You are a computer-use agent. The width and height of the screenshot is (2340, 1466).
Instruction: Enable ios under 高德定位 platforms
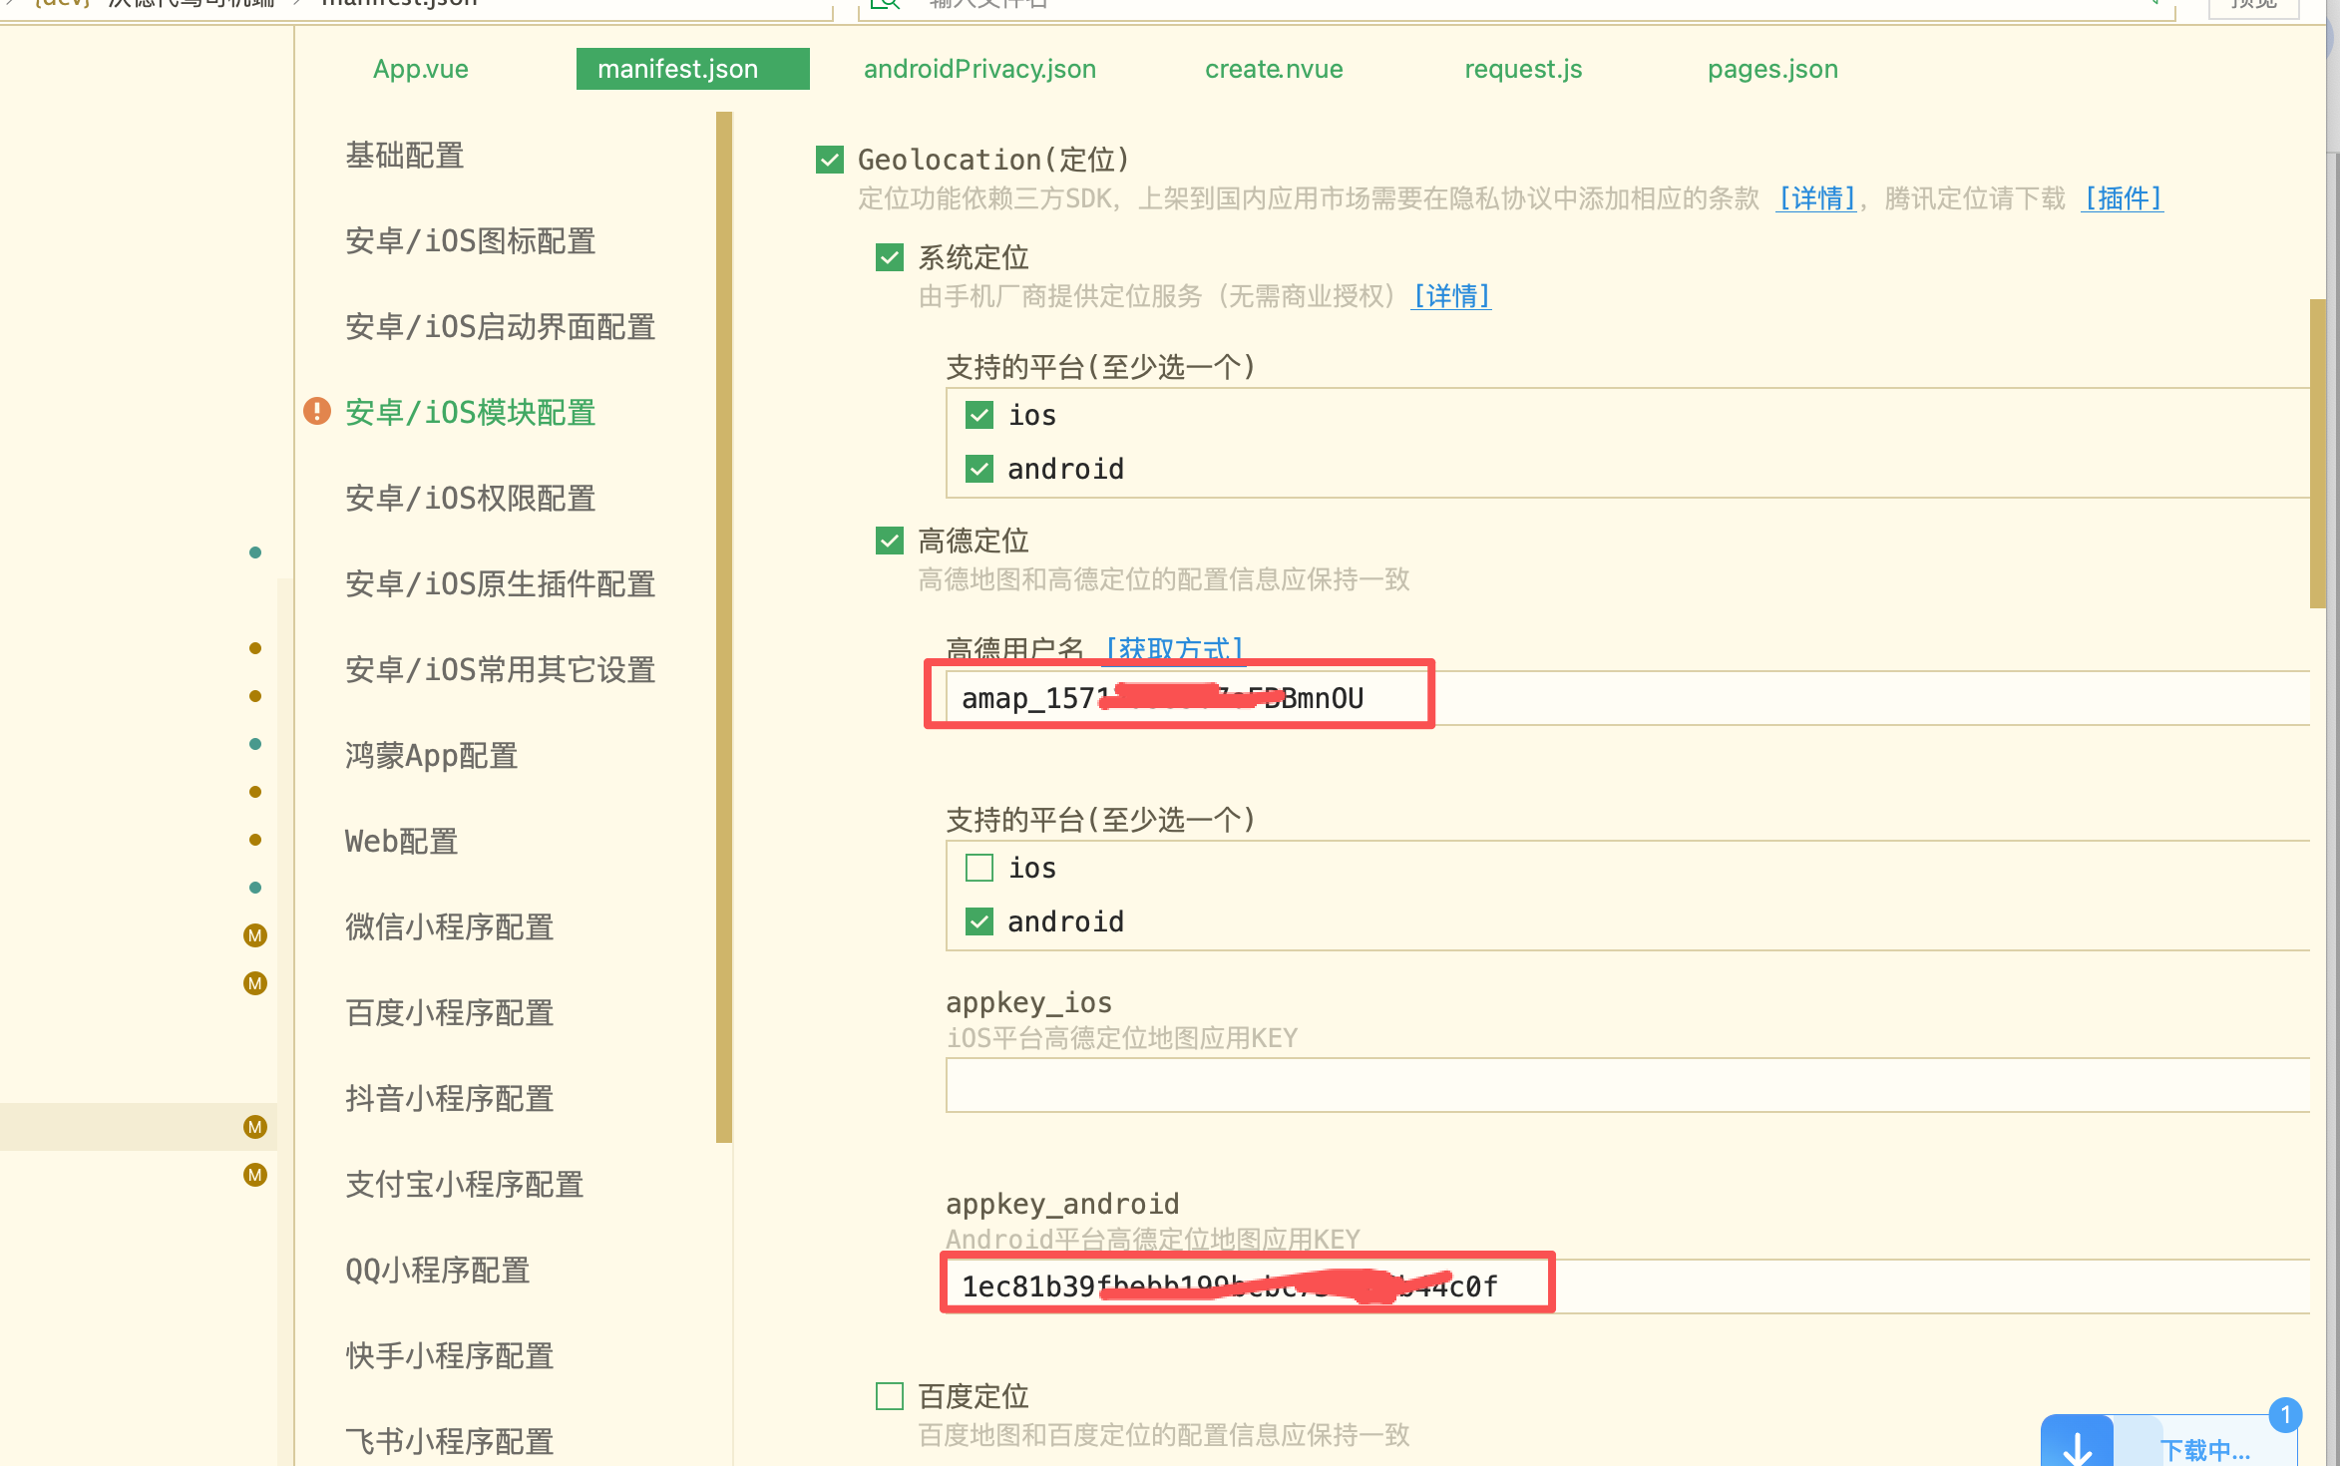tap(979, 868)
